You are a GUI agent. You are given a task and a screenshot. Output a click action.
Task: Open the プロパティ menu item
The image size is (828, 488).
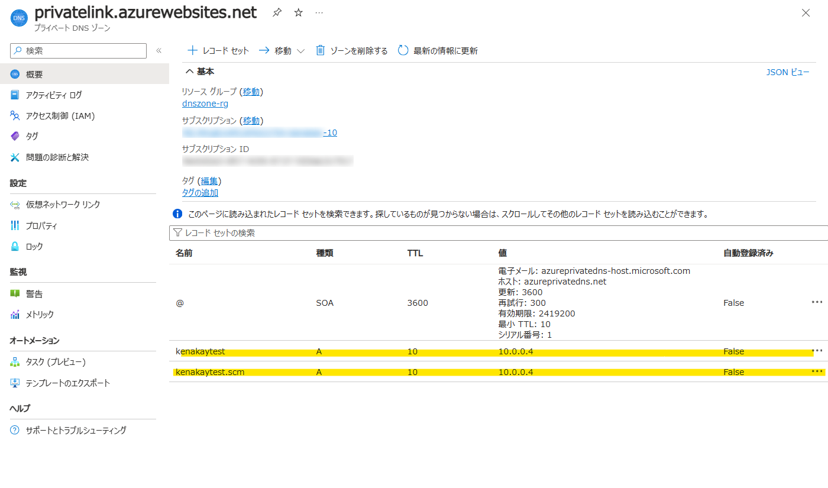84,225
